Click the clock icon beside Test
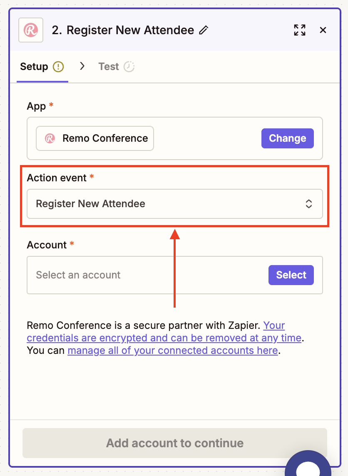The width and height of the screenshot is (348, 476). 129,67
